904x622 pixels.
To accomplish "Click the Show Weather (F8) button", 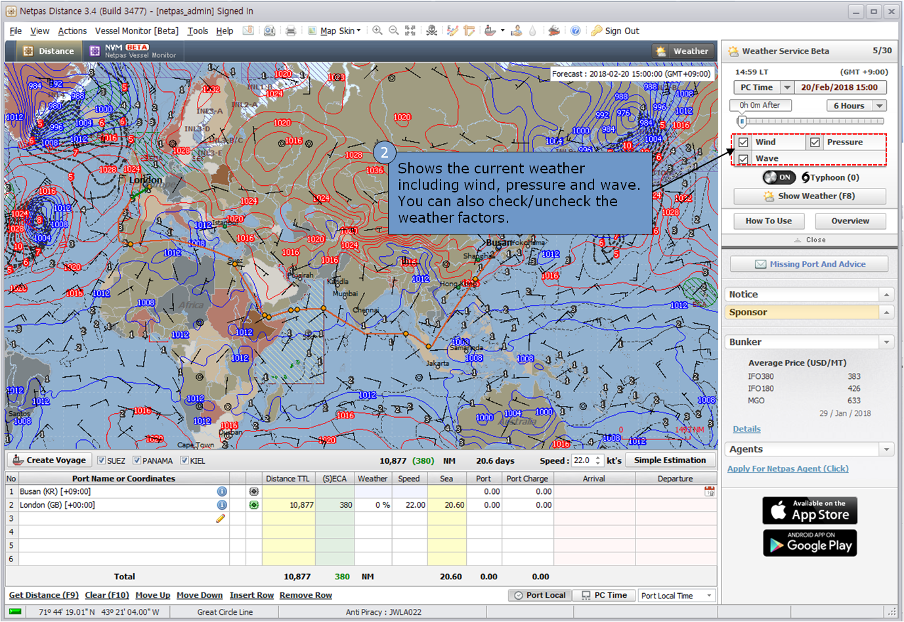I will (809, 196).
